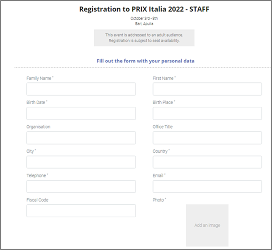Click the Country input box
This screenshot has width=272, height=250.
pos(207,162)
